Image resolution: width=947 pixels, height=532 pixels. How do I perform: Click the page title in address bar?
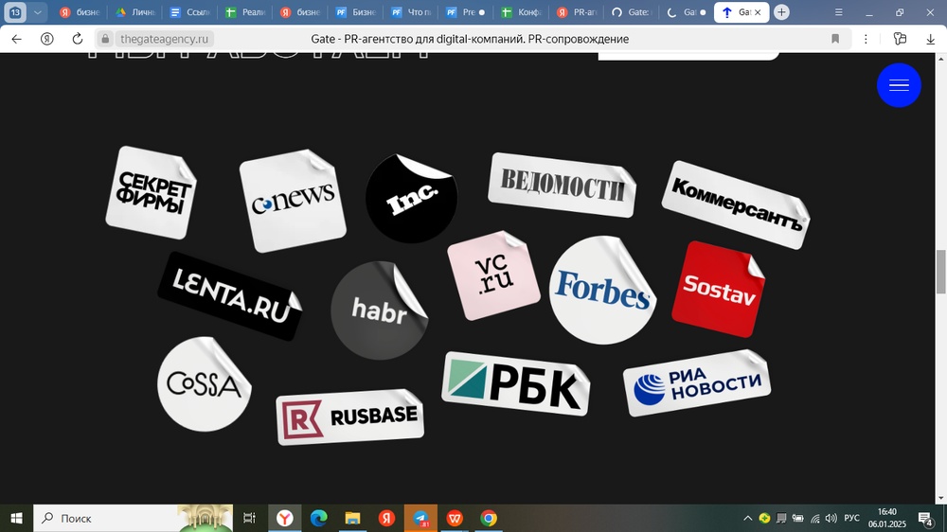tap(470, 39)
